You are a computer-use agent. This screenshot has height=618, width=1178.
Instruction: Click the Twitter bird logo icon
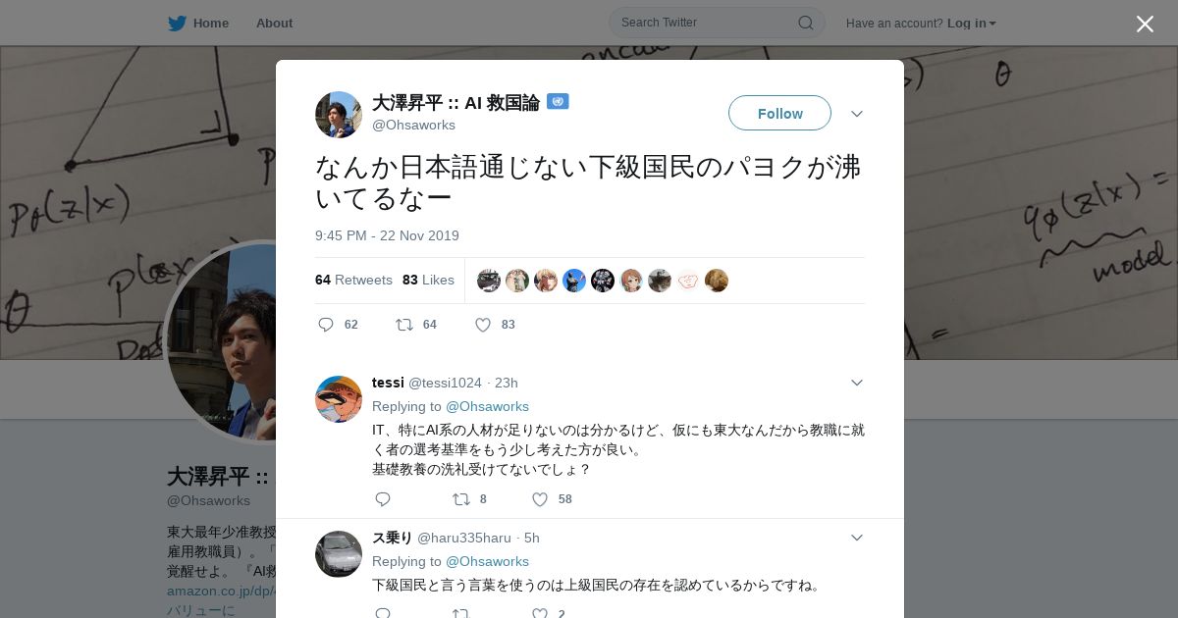pyautogui.click(x=177, y=23)
